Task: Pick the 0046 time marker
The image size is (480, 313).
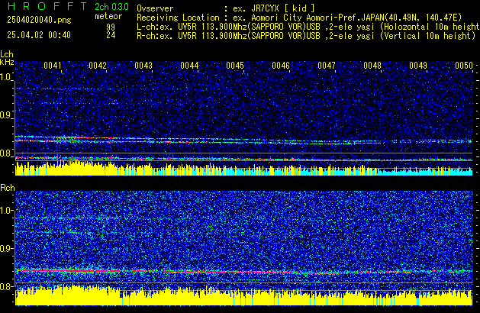Action: 281,66
